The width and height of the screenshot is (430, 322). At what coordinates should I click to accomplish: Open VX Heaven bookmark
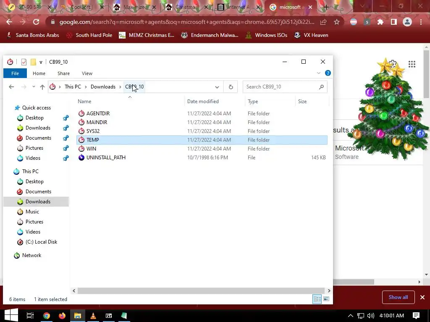pos(311,35)
